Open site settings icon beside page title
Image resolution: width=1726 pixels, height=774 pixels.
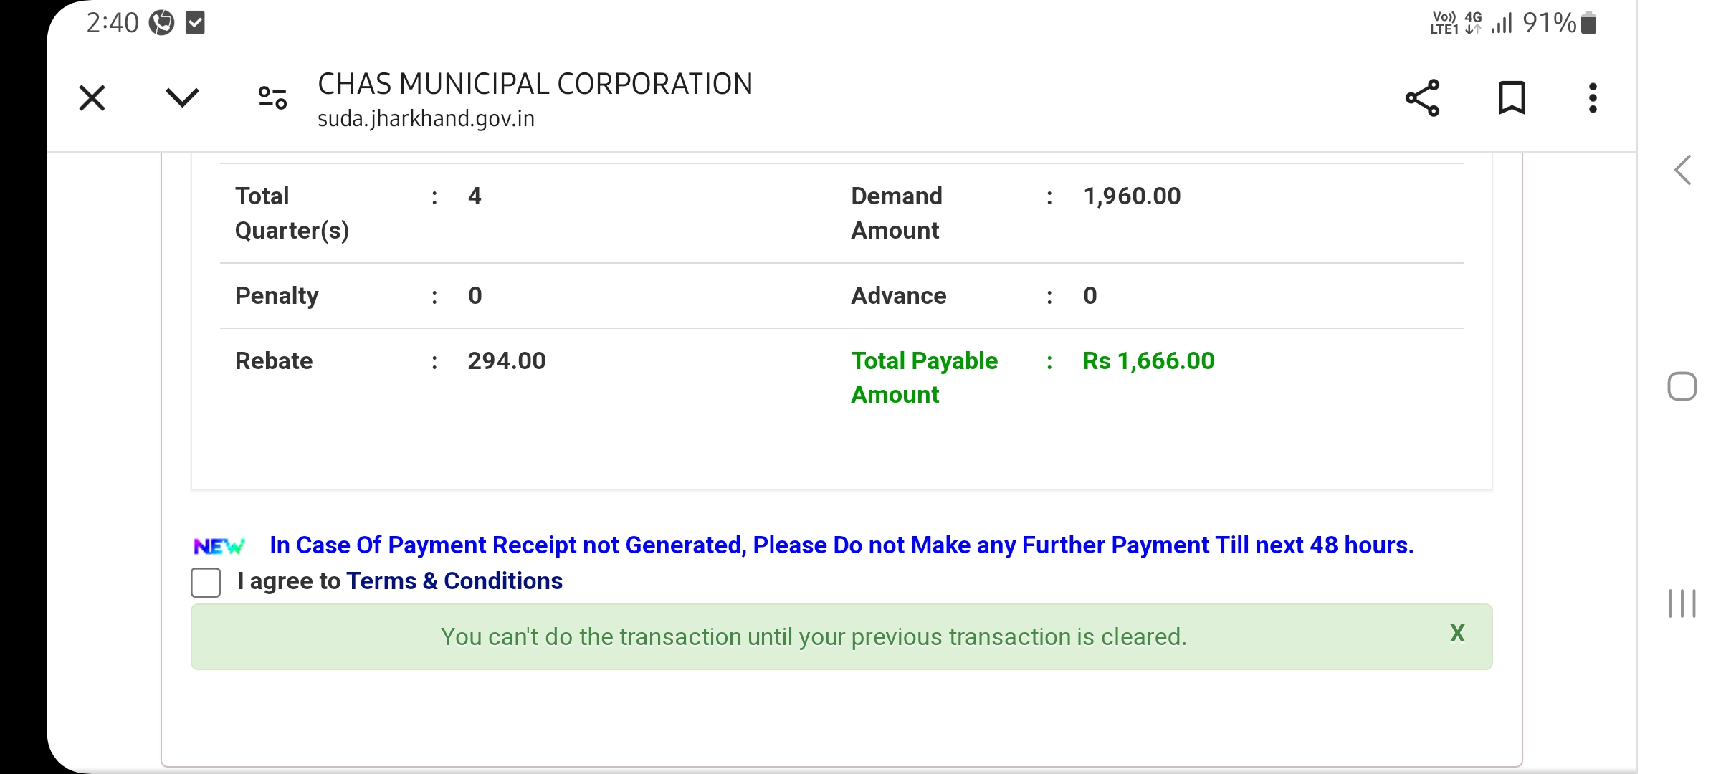pos(272,97)
